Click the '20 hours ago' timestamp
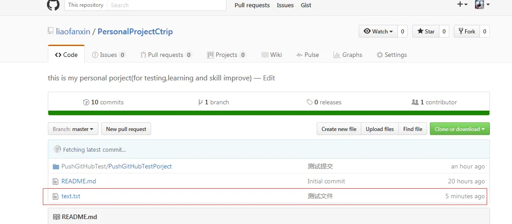This screenshot has height=224, width=512. 466,181
